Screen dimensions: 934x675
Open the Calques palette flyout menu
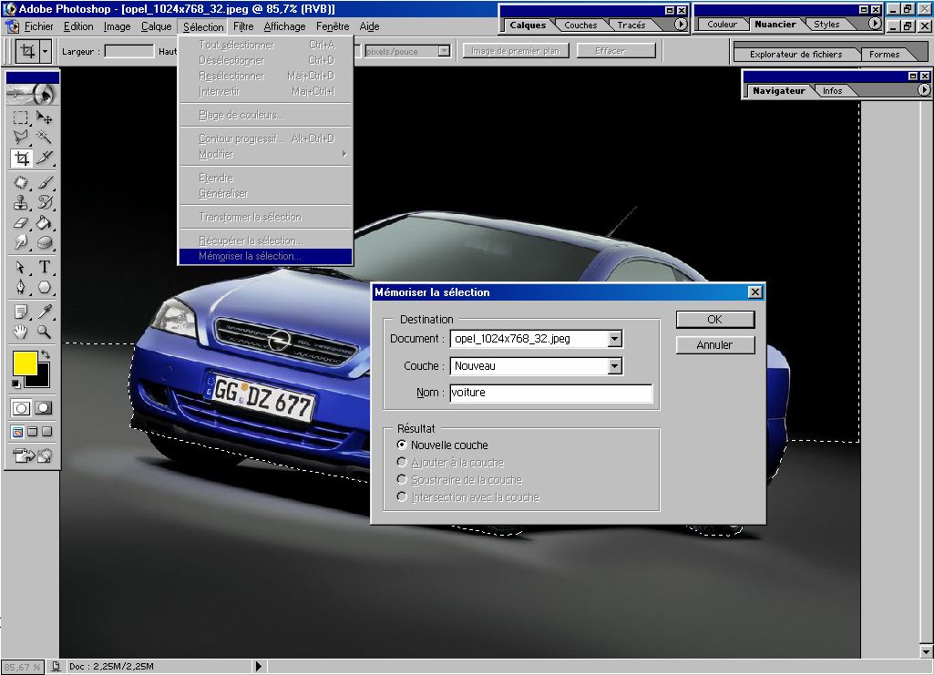(681, 25)
